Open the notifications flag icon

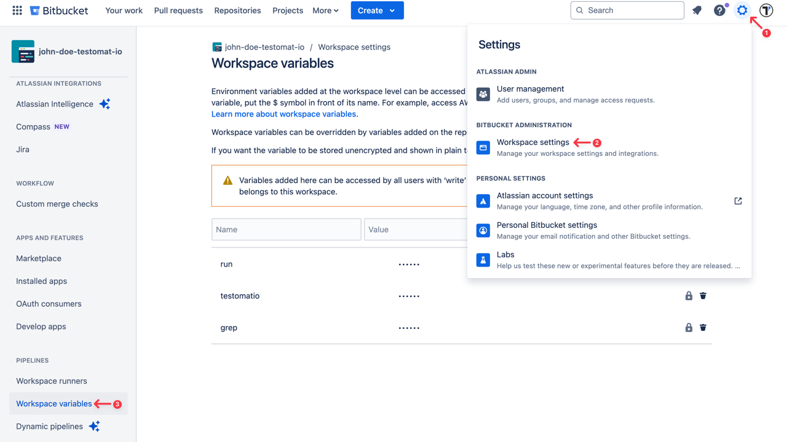[x=698, y=10]
